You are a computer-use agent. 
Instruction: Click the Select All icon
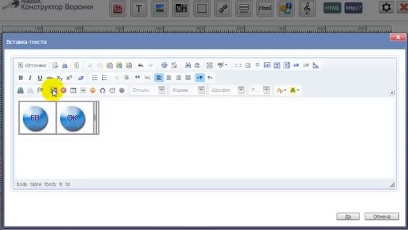tap(209, 65)
